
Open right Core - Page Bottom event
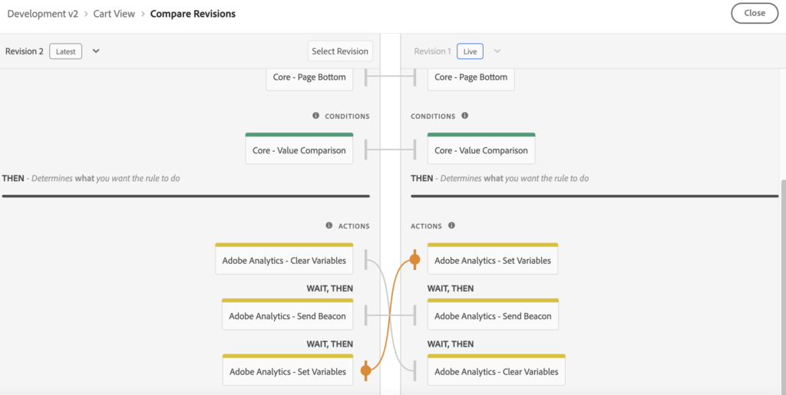pos(471,77)
